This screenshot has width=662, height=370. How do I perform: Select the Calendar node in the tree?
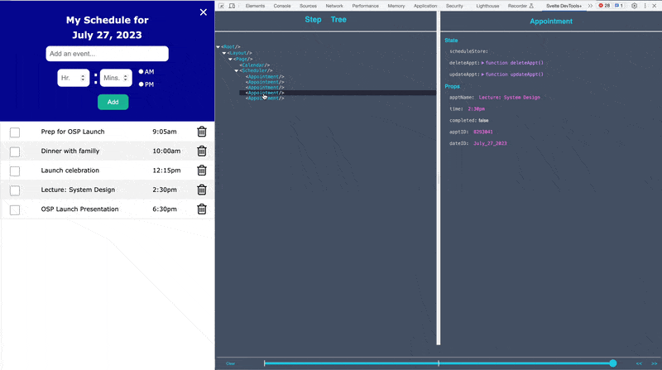255,65
